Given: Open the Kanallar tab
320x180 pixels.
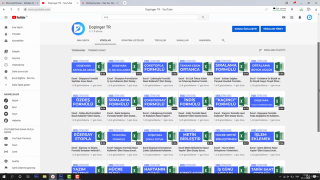Looking at the screenshot, I should tap(182, 40).
